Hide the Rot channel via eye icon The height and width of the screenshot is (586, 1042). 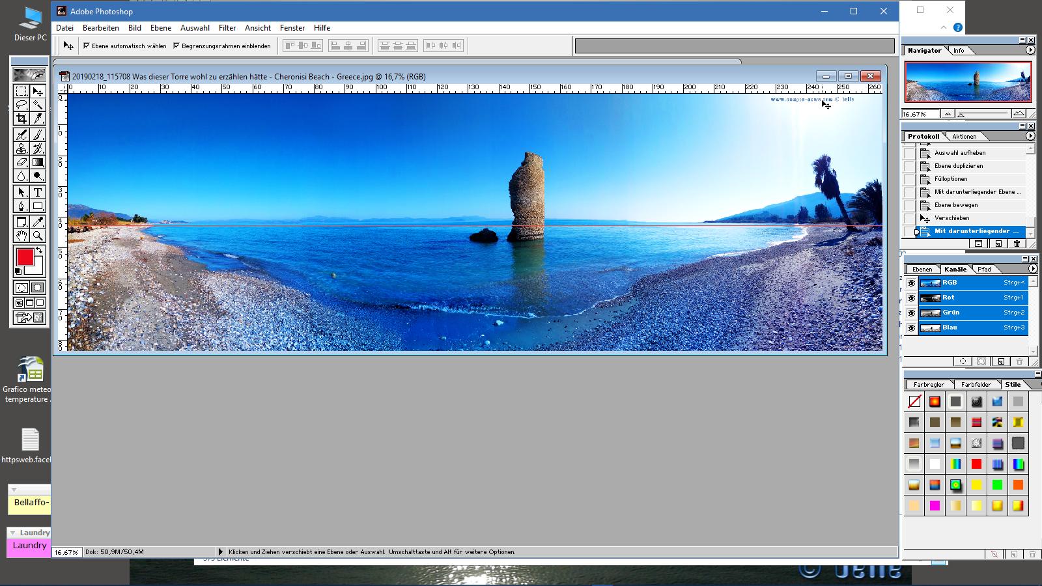click(x=911, y=298)
